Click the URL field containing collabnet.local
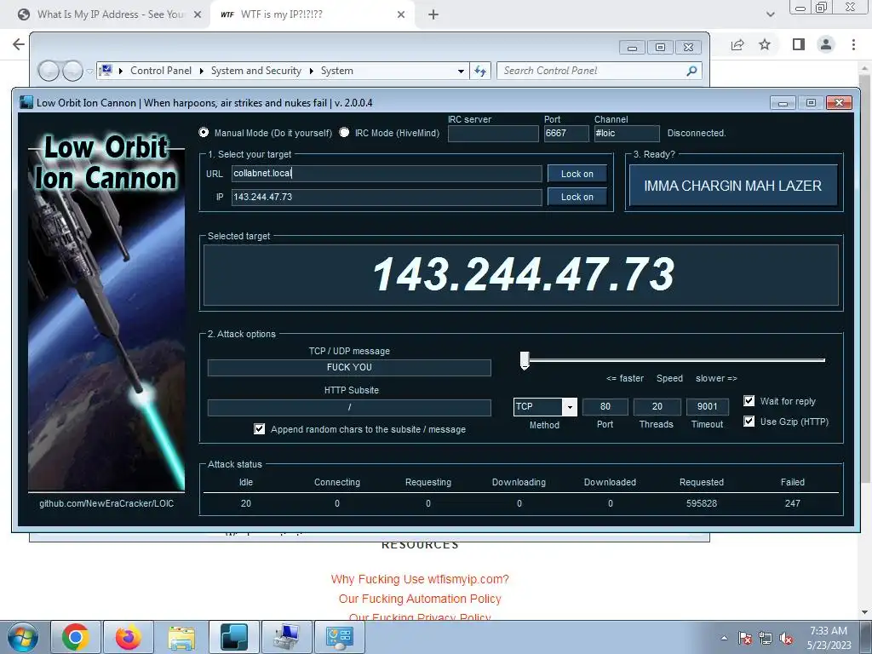This screenshot has width=872, height=654. tap(387, 173)
